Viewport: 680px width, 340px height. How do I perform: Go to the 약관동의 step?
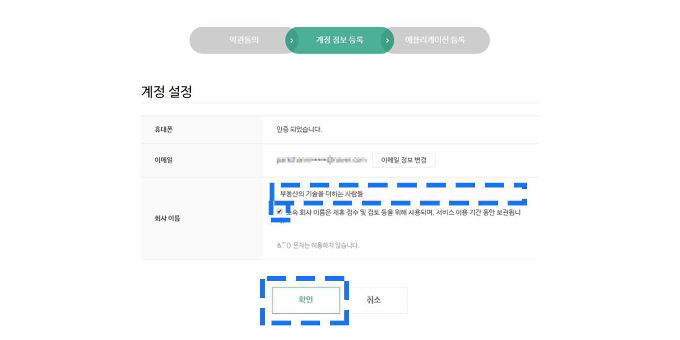tap(244, 40)
